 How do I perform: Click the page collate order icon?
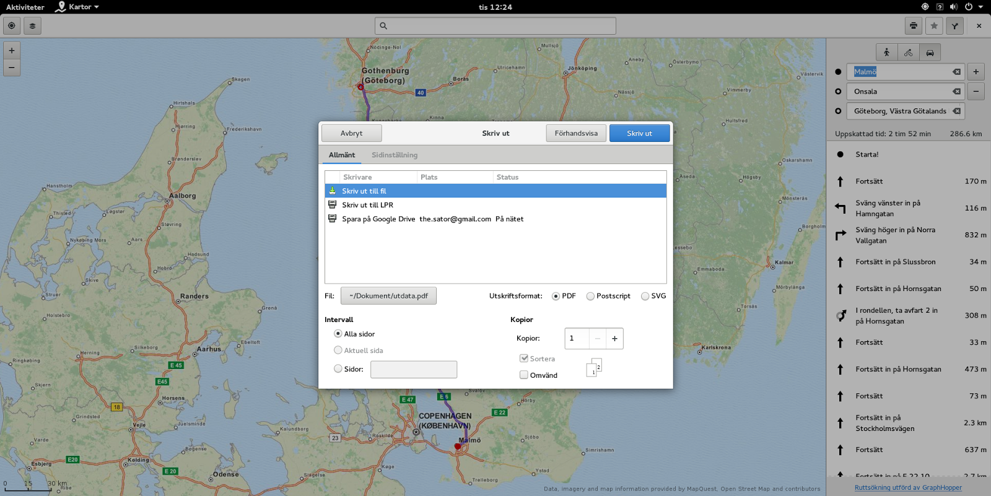tap(594, 367)
